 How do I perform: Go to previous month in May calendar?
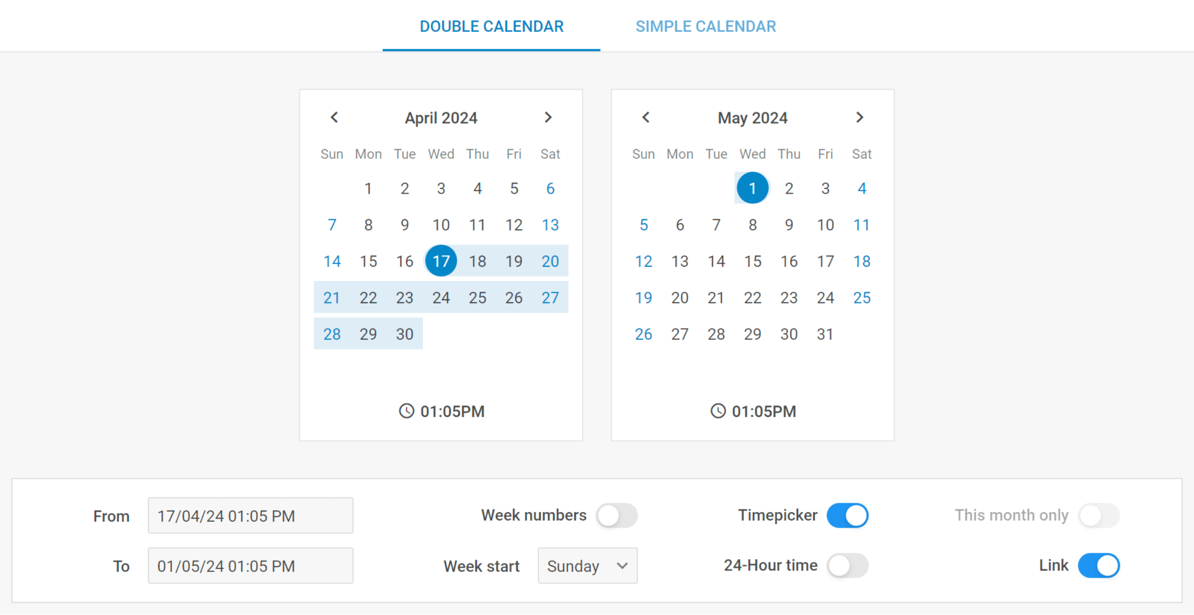(x=646, y=118)
